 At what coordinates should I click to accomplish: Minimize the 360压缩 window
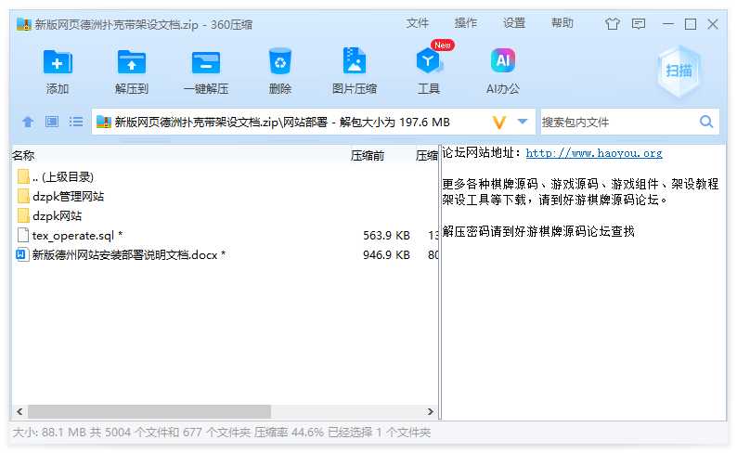click(668, 23)
